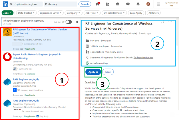Click the Germany location field

[61, 4]
